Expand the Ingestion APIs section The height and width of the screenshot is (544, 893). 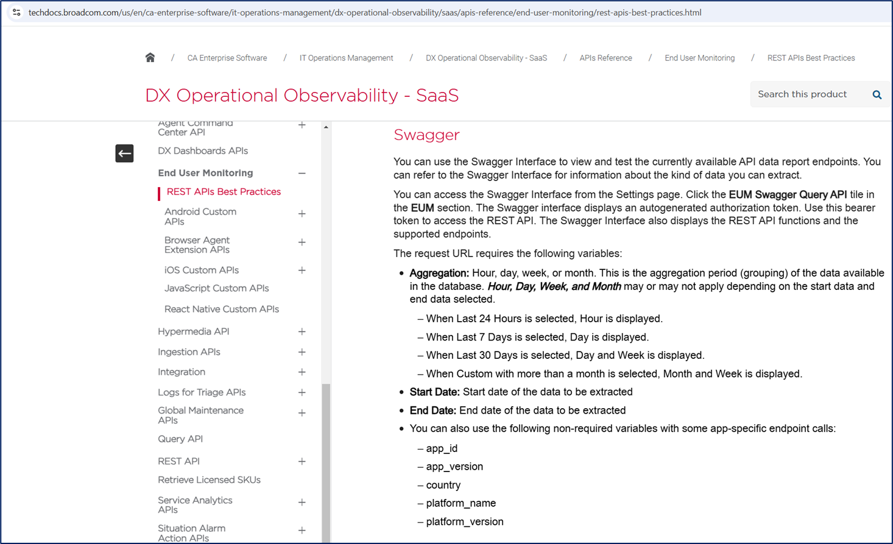(x=302, y=352)
